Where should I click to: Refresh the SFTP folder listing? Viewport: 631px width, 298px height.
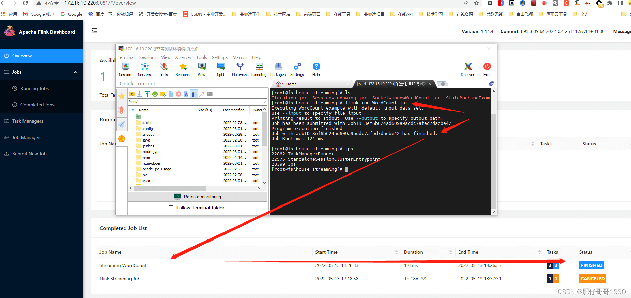(x=155, y=94)
